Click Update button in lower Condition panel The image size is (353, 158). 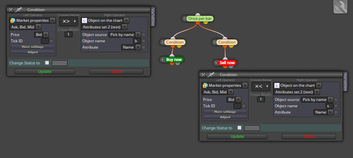pyautogui.click(x=237, y=137)
